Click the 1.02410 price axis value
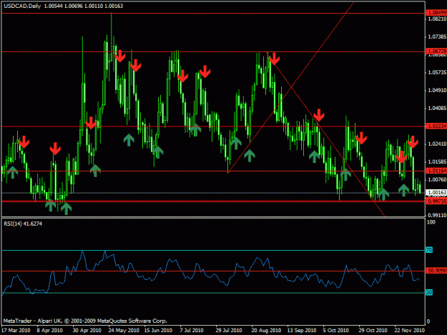Viewport: 447px width, 335px height. 437,144
